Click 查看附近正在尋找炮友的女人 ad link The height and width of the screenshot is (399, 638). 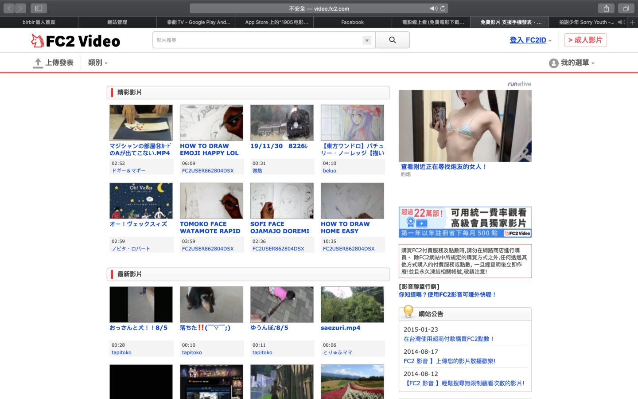click(444, 167)
